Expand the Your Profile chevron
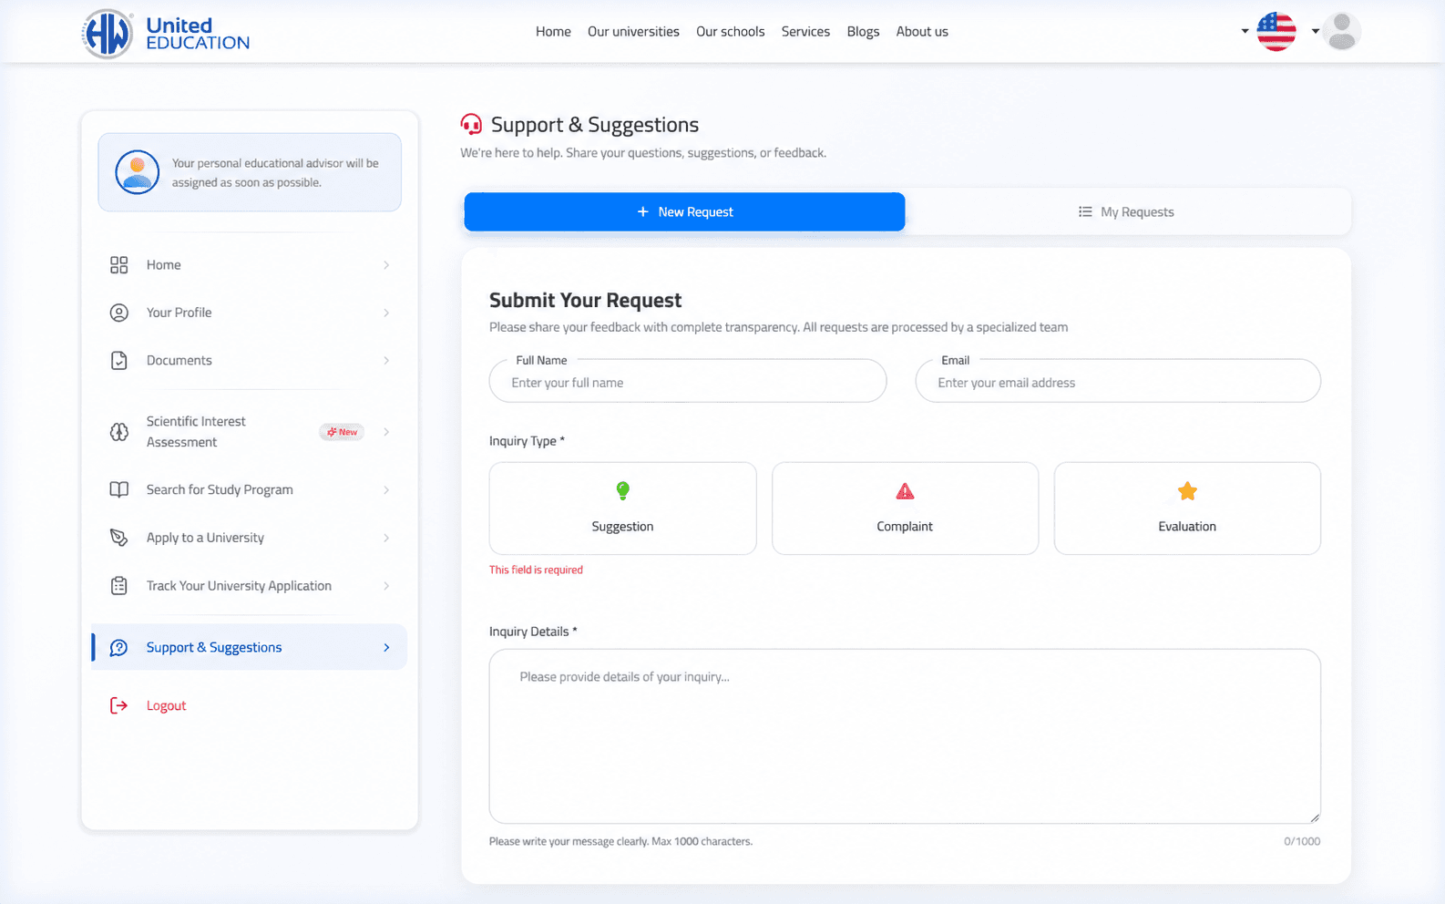 pos(386,313)
